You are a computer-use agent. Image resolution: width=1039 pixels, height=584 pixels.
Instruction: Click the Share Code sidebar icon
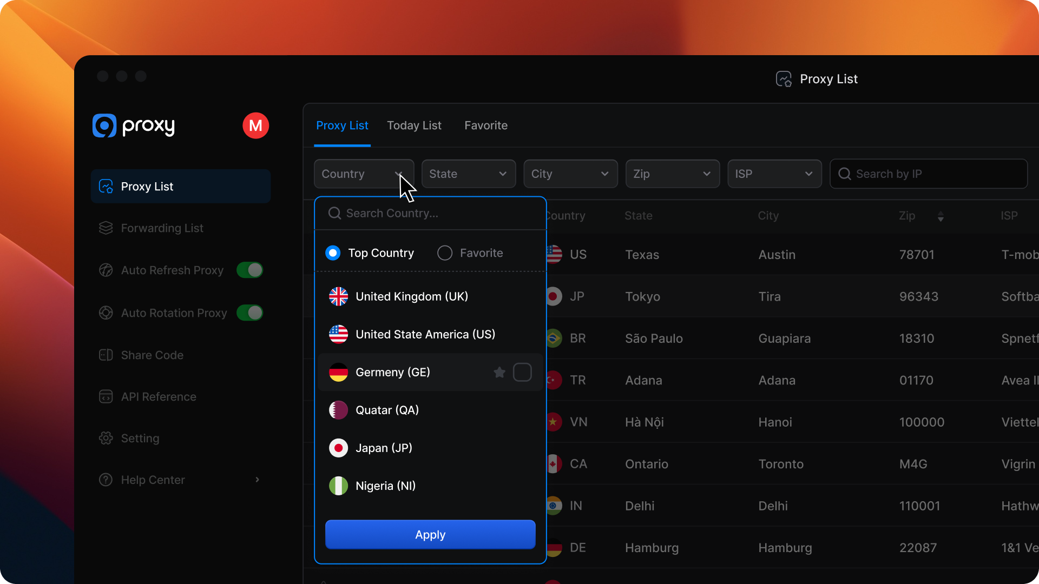[106, 355]
